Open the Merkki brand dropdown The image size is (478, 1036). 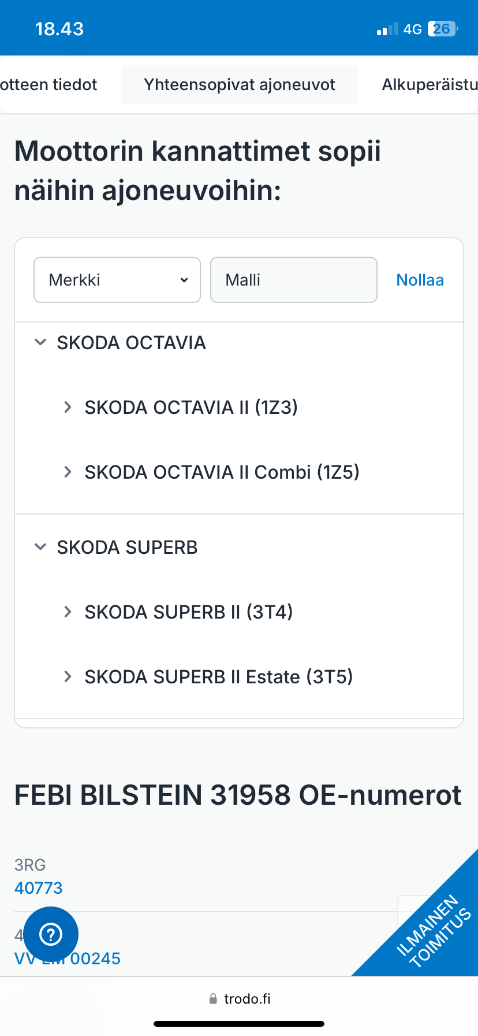[117, 280]
